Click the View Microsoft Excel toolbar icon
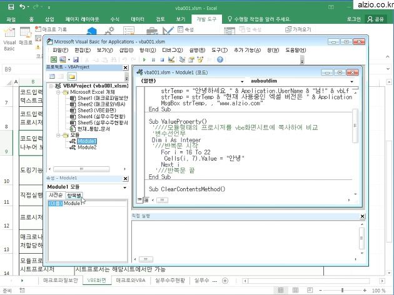This screenshot has height=295, width=394. coord(54,59)
